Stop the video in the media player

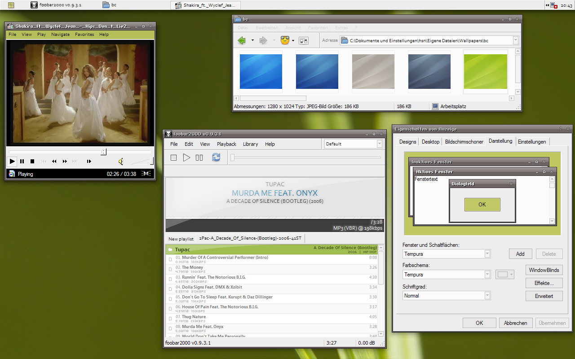(32, 161)
